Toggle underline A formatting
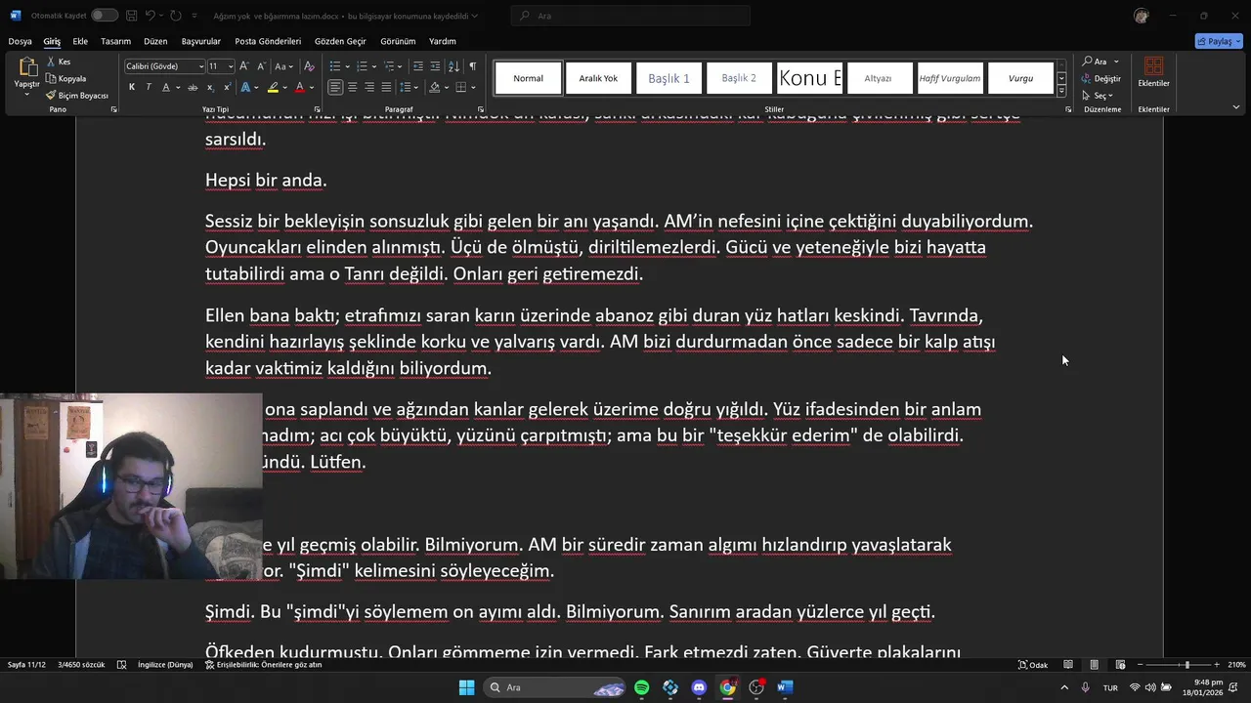 click(166, 87)
